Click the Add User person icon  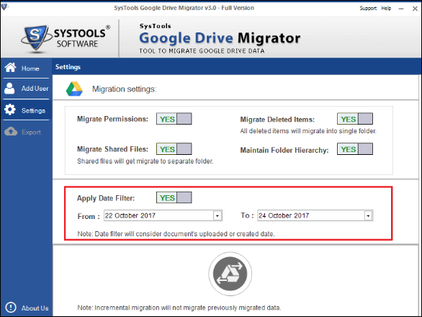pyautogui.click(x=9, y=89)
